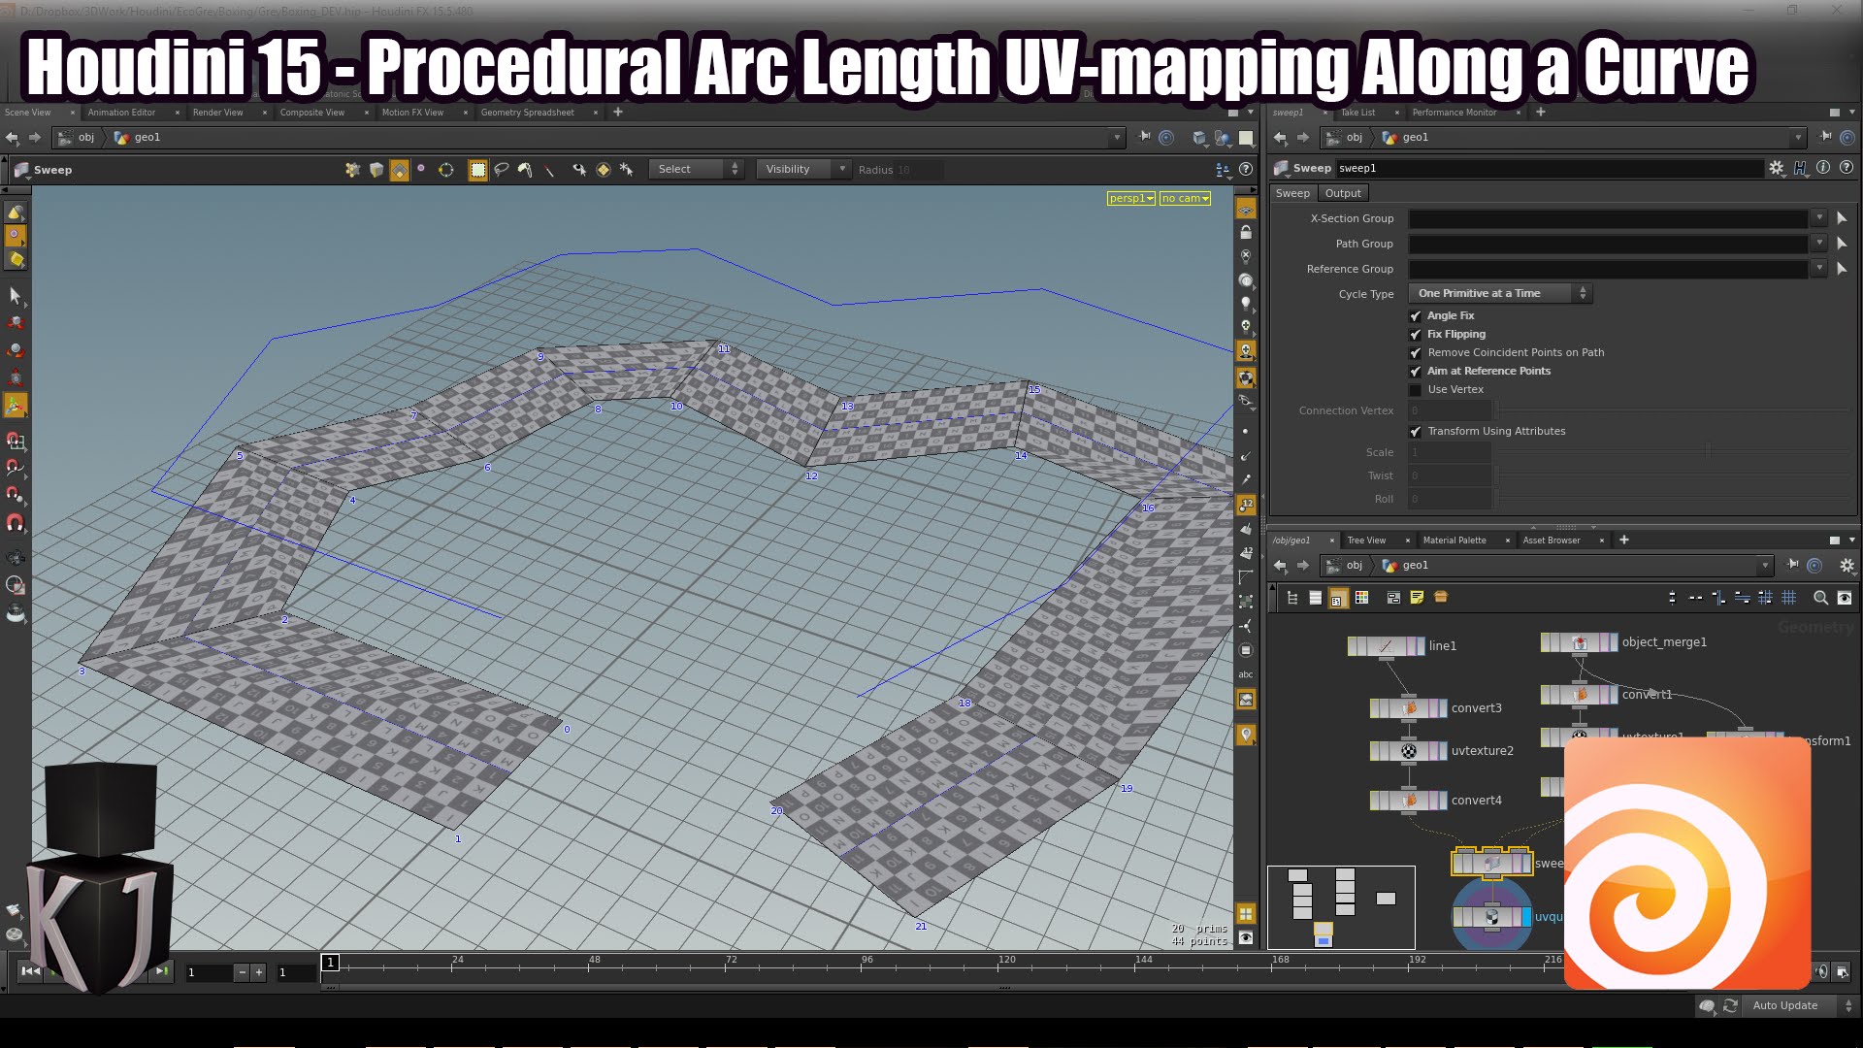The width and height of the screenshot is (1863, 1048).
Task: Click the select objects mode gear icon
Action: 352,170
